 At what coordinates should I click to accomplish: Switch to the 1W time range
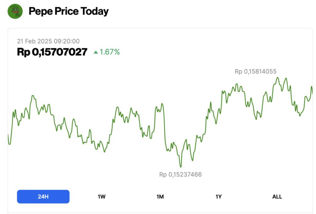(x=102, y=196)
